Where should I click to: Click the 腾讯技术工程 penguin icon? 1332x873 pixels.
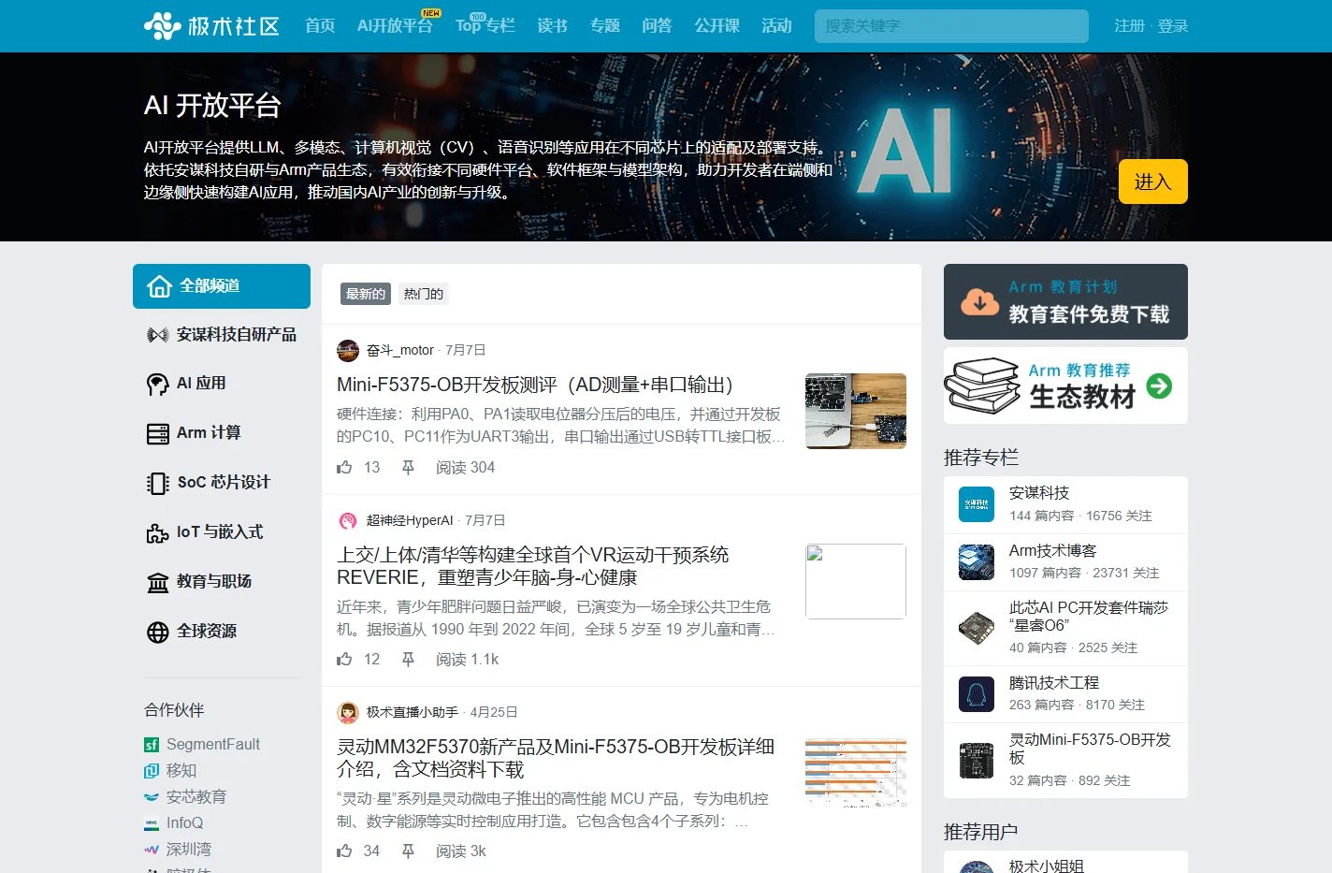coord(977,693)
